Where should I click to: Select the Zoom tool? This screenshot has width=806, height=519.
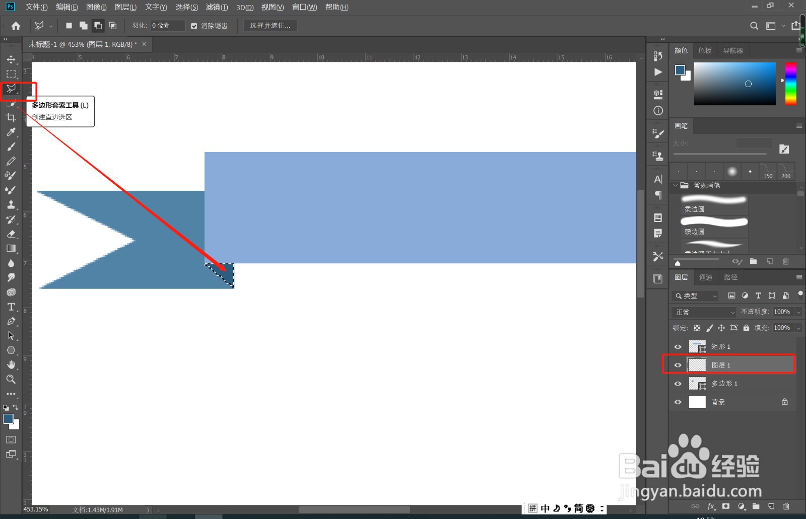(11, 379)
